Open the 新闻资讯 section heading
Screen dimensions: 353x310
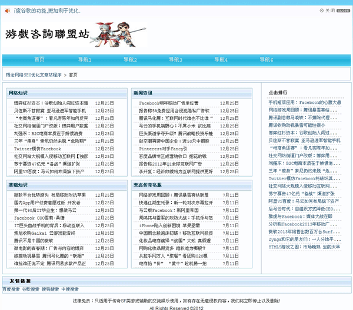(142, 93)
